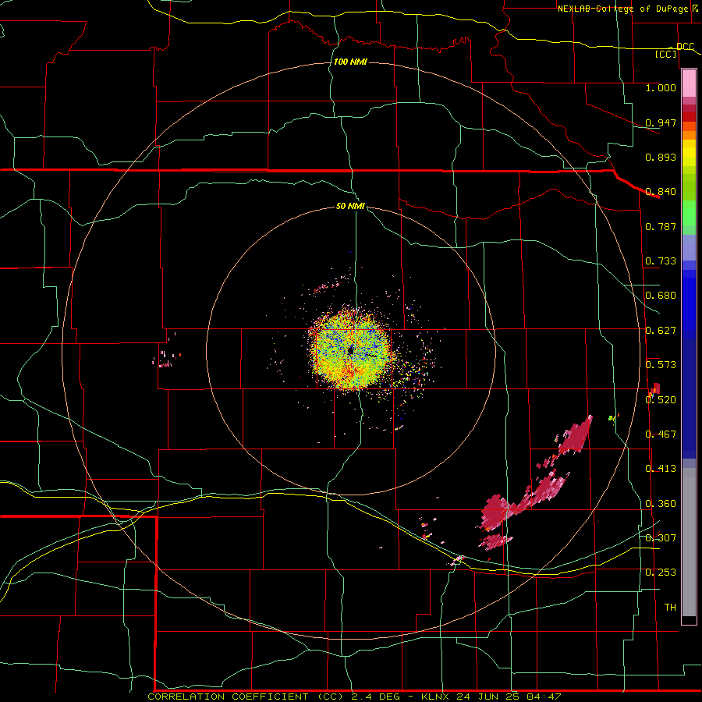Click the 1.000 value on the color scale

click(661, 87)
